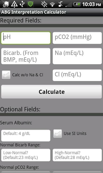Tap the Evernote elephant status icon
This screenshot has height=173, width=103.
[6, 4]
